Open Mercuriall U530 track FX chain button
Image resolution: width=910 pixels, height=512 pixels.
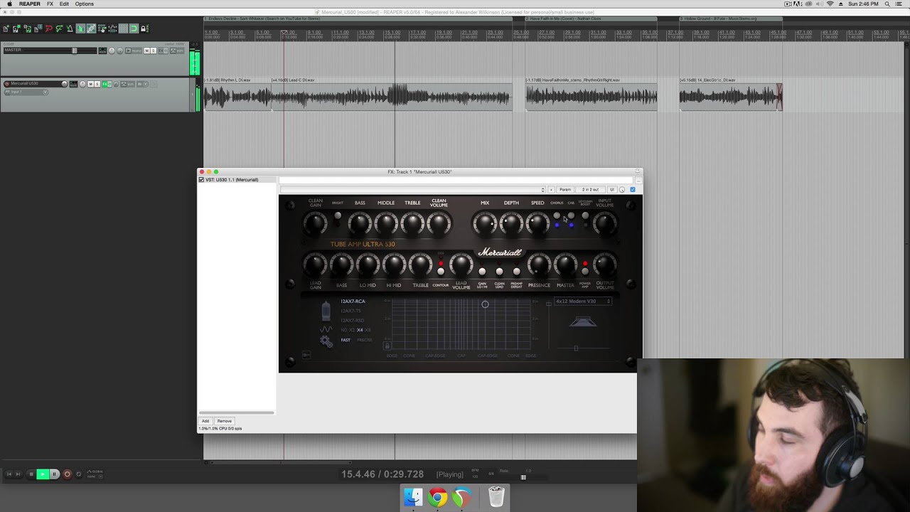coord(105,84)
